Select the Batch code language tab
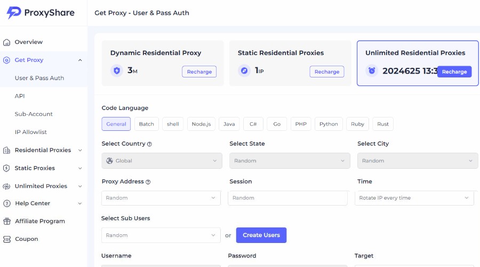Viewport: 480px width, 267px height. [146, 124]
